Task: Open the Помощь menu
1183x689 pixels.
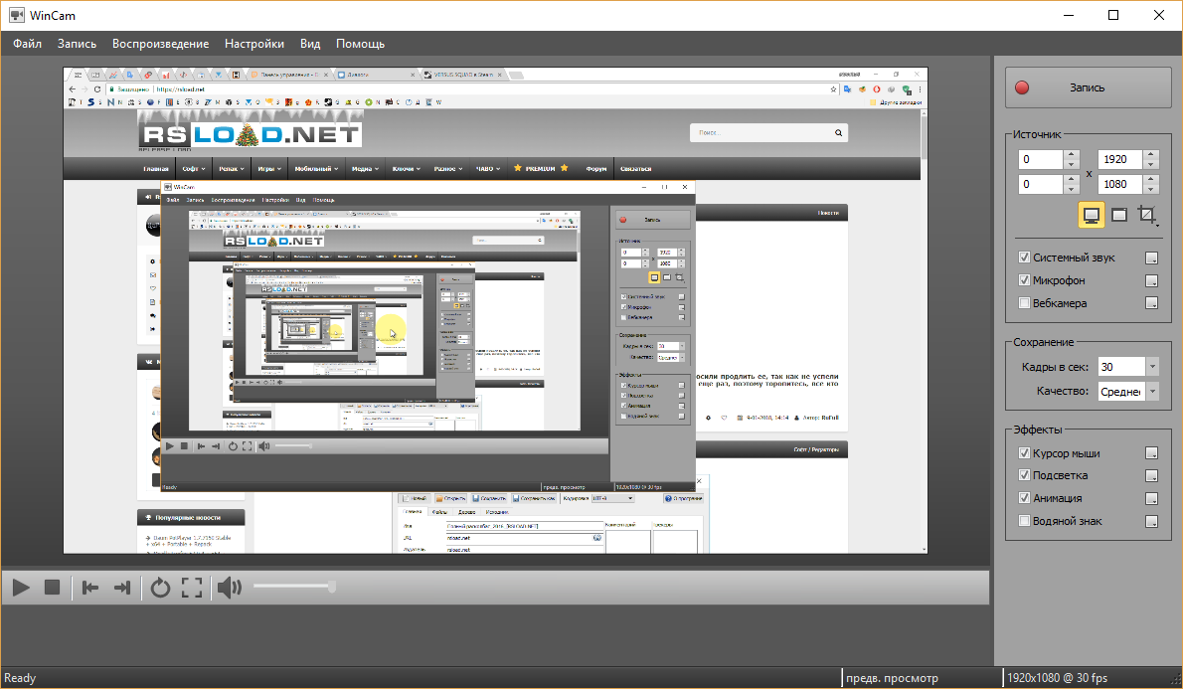Action: click(x=360, y=44)
